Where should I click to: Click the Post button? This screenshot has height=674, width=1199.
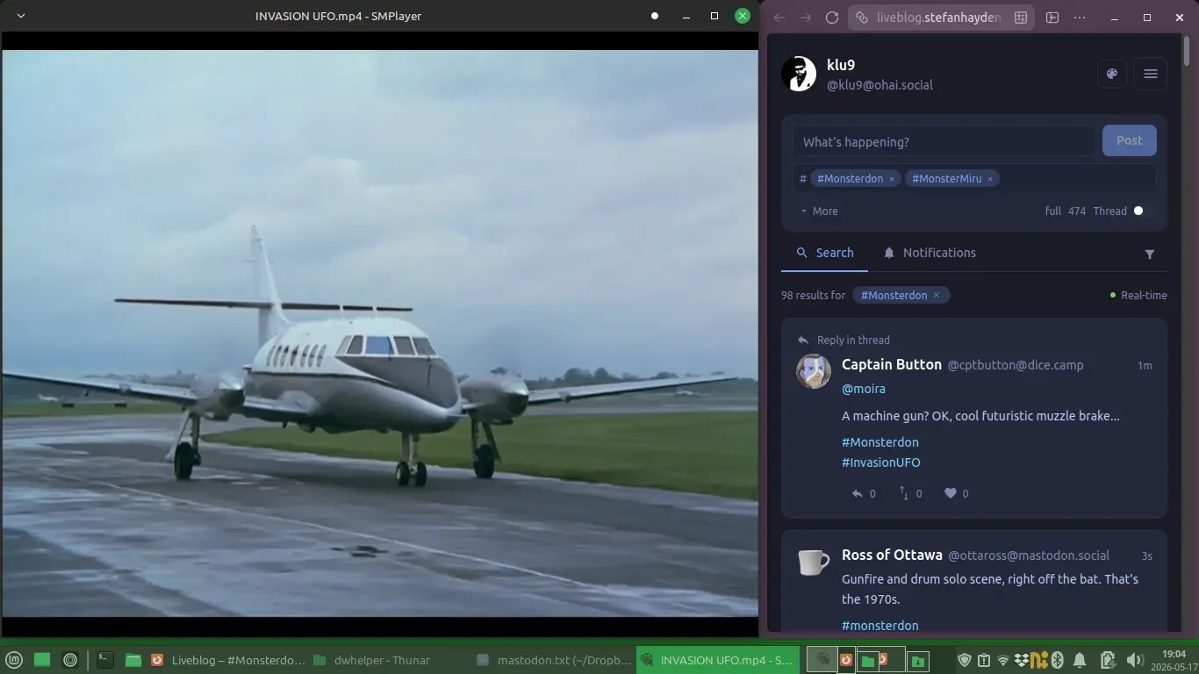[x=1130, y=140]
